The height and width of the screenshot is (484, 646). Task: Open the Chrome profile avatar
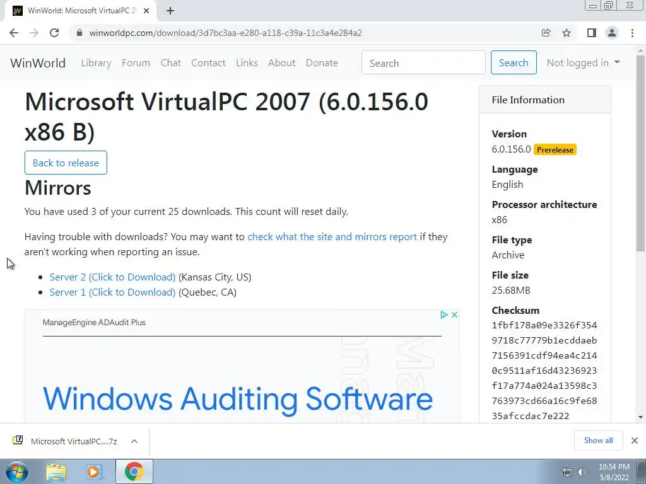click(612, 33)
